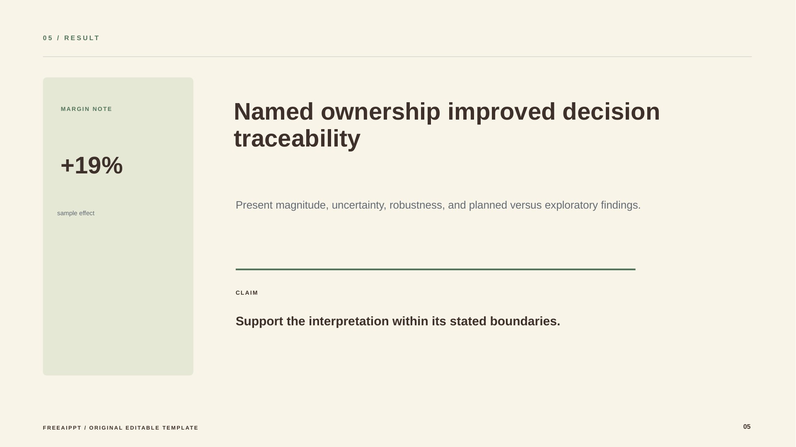Click the word "traceability" in the title
The image size is (796, 447).
(x=297, y=139)
